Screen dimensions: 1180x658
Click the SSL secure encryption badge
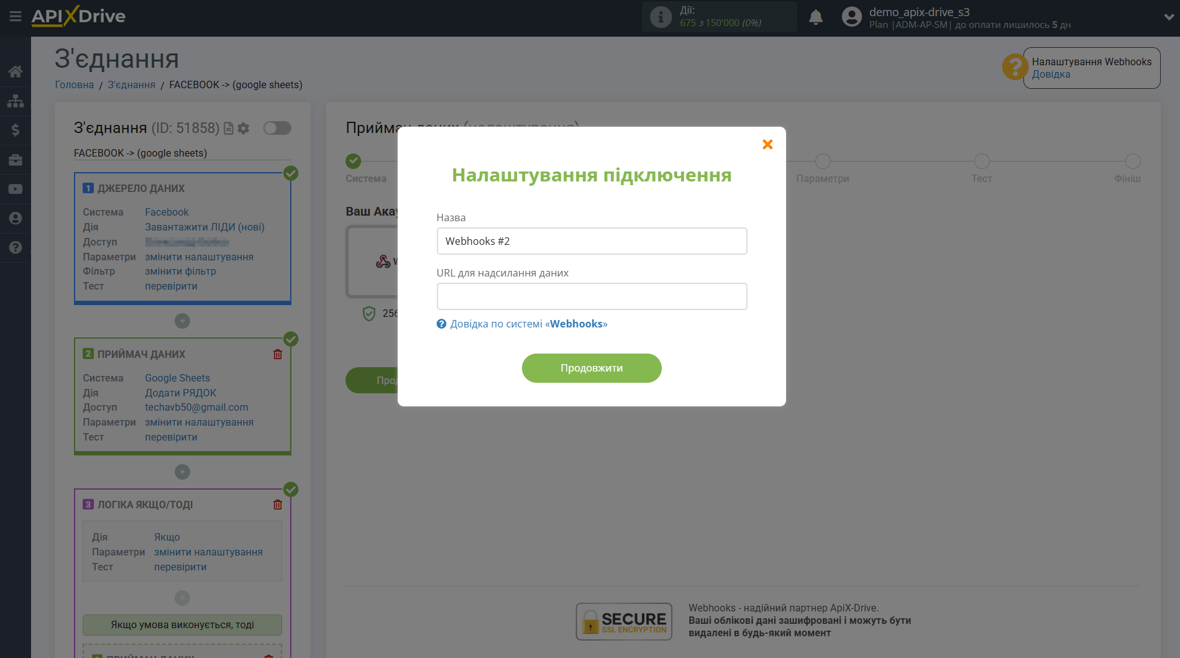624,621
